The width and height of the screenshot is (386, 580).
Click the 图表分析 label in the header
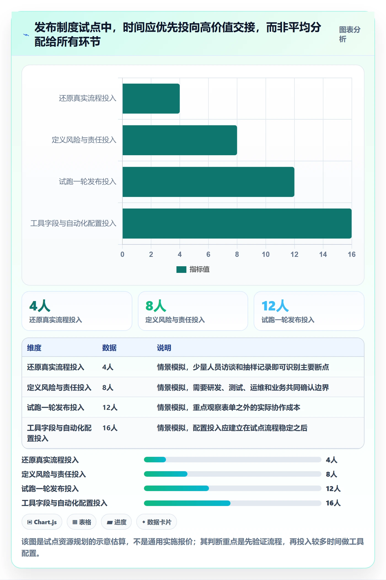click(x=350, y=35)
